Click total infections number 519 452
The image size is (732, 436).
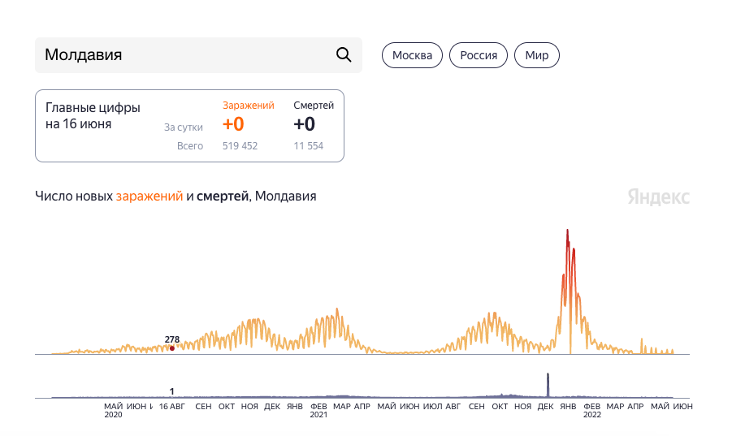(240, 146)
